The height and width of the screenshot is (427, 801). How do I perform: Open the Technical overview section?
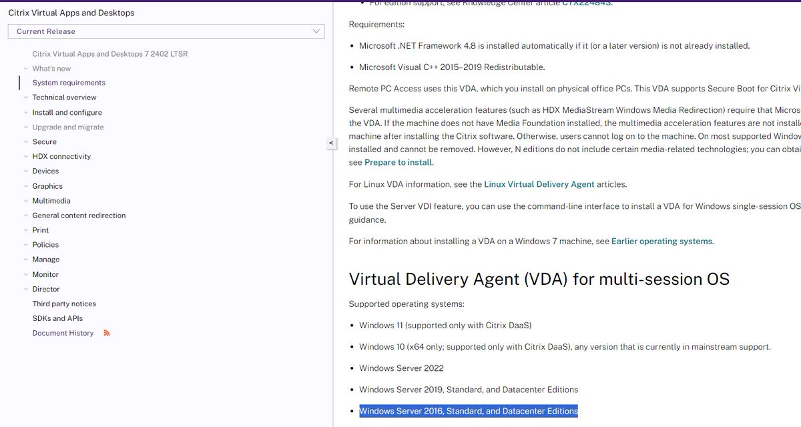pyautogui.click(x=64, y=97)
